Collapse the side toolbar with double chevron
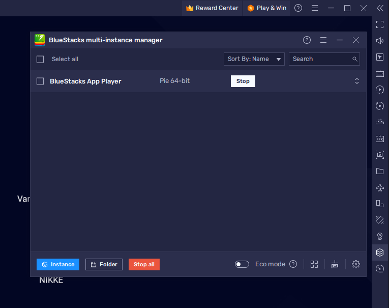 pos(380,8)
